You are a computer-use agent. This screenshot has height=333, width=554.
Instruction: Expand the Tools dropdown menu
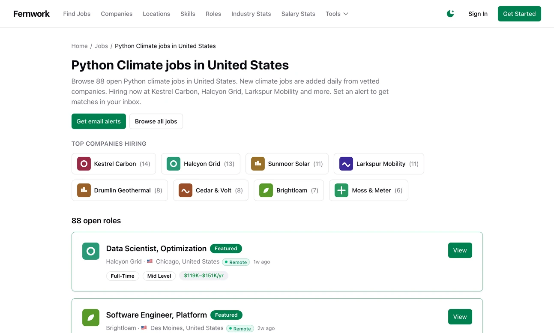337,14
